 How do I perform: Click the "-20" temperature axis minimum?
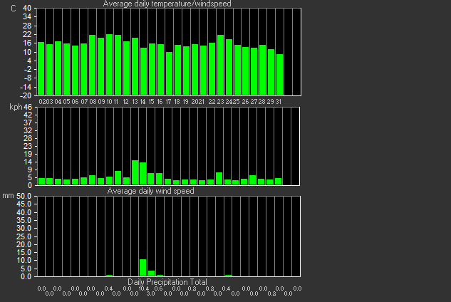click(x=26, y=95)
